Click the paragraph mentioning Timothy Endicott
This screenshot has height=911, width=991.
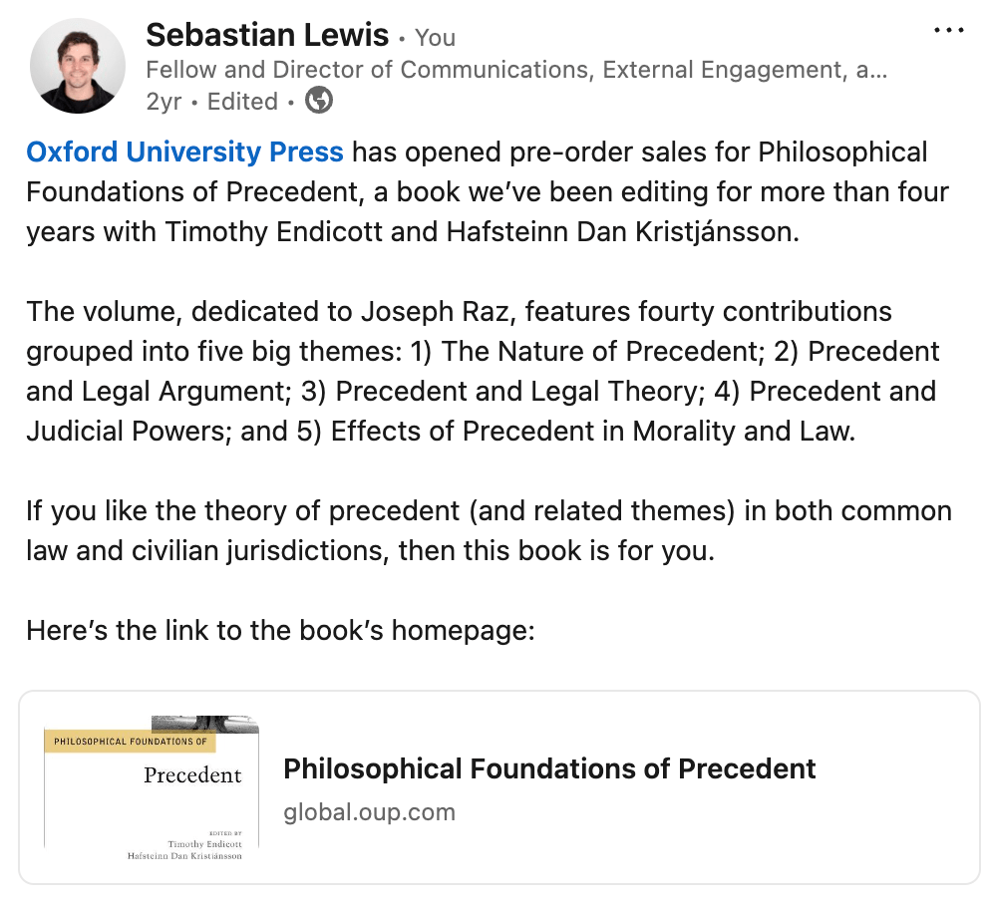click(487, 191)
